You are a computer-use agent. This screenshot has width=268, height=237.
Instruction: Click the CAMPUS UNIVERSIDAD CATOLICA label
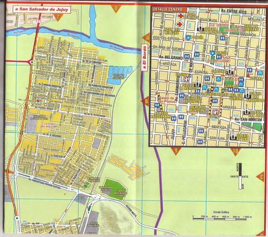(x=120, y=193)
